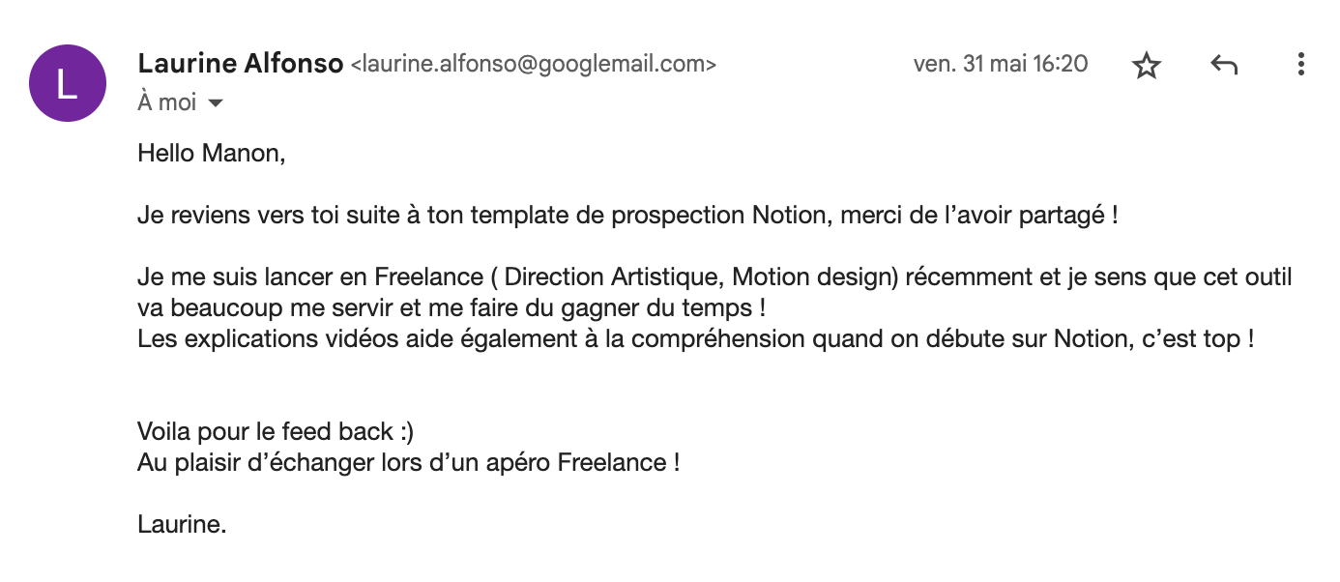Click sender name Laurine Alfonso

point(241,64)
